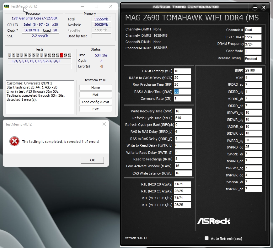Click the Read to Precharge (tRTP) field
Image resolution: width=273 pixels, height=248 pixels.
pyautogui.click(x=183, y=159)
